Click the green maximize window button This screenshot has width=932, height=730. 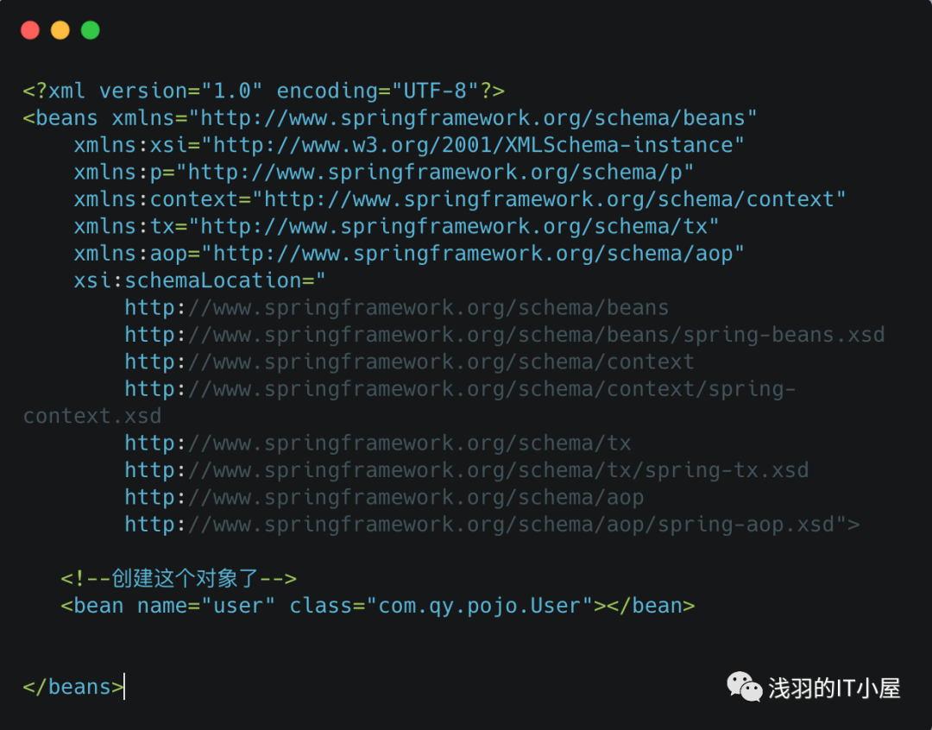(91, 31)
